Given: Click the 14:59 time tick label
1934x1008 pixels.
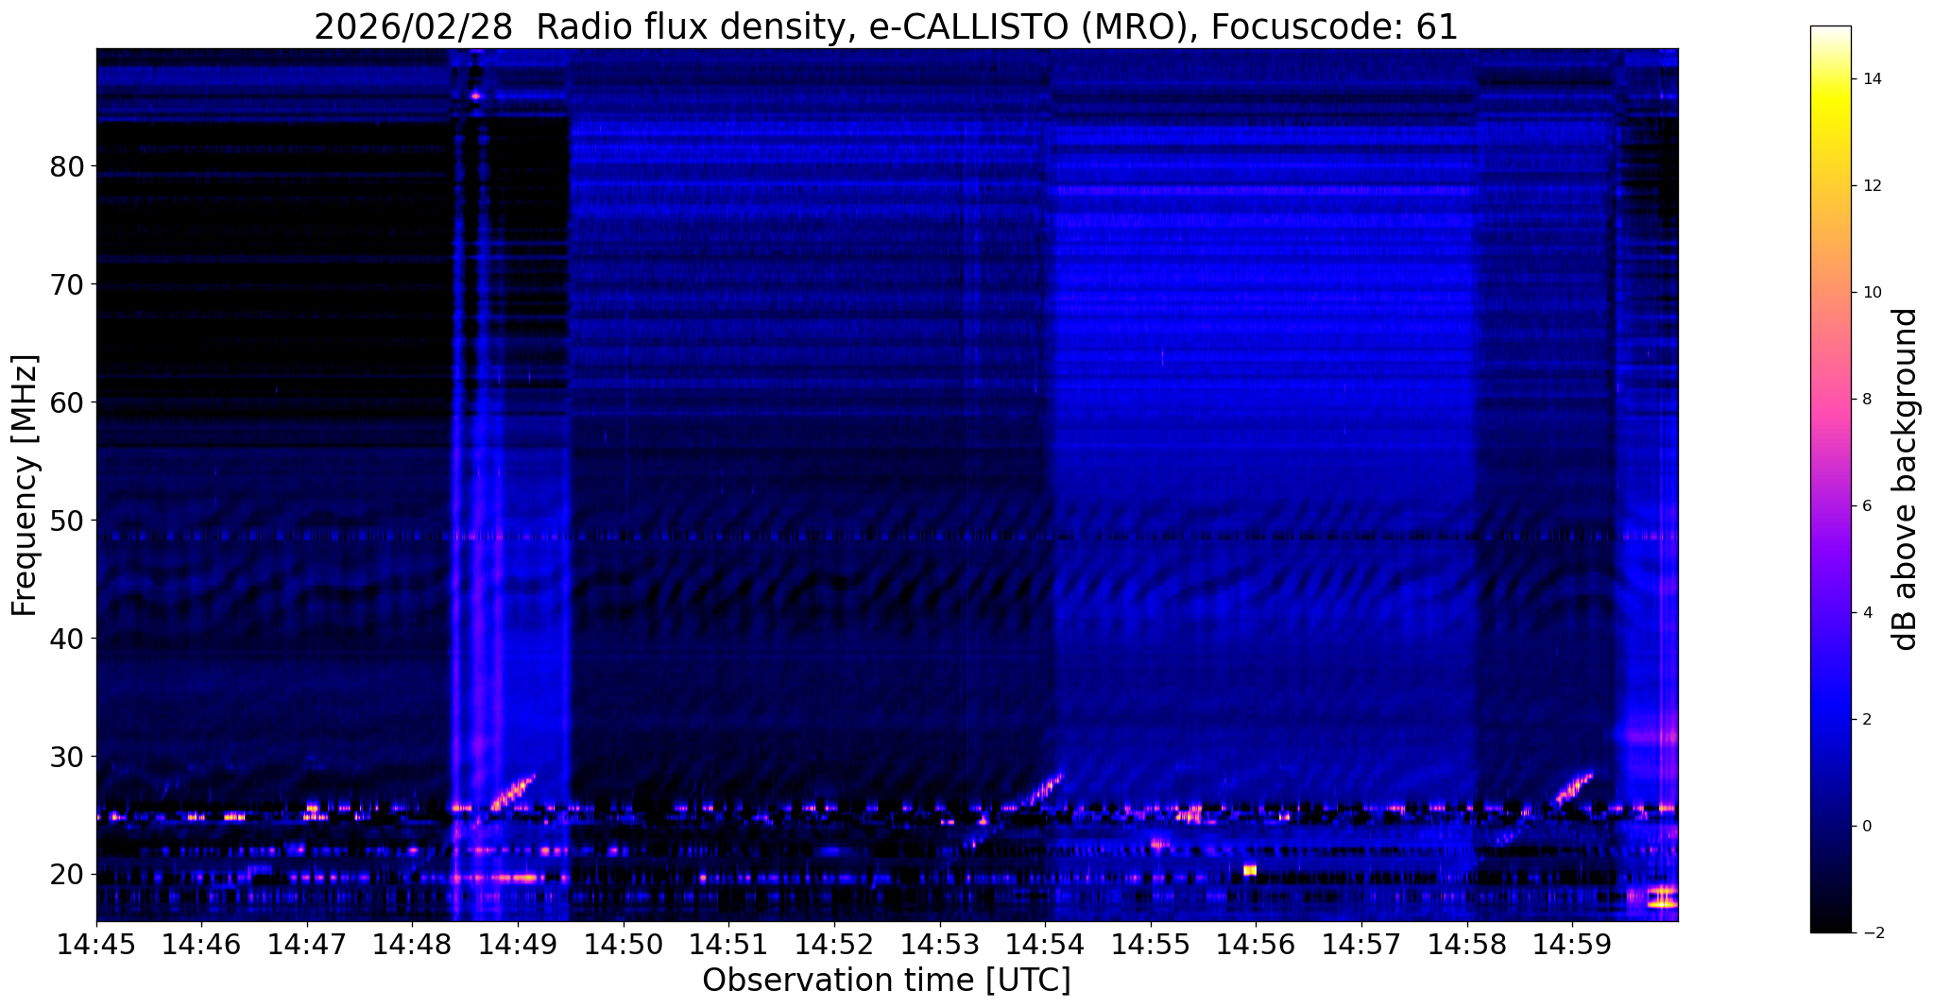Looking at the screenshot, I should [x=1572, y=945].
